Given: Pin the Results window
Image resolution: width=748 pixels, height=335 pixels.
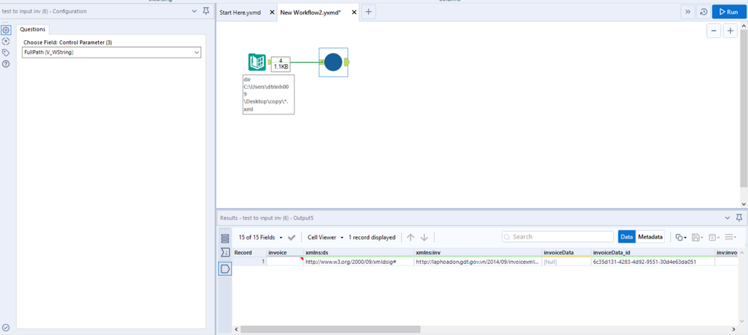Looking at the screenshot, I should coord(739,218).
